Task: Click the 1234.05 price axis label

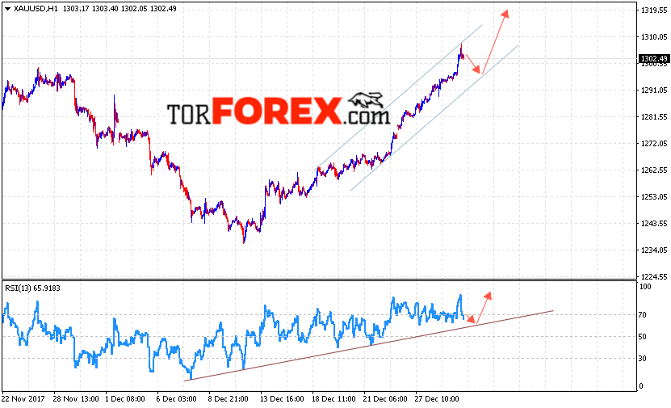Action: point(654,250)
